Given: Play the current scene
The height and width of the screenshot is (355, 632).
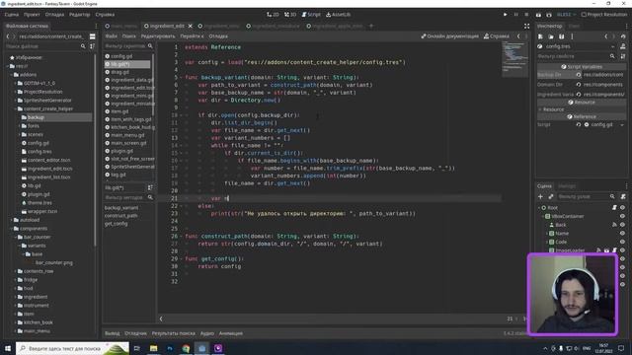Looking at the screenshot, I should point(538,15).
